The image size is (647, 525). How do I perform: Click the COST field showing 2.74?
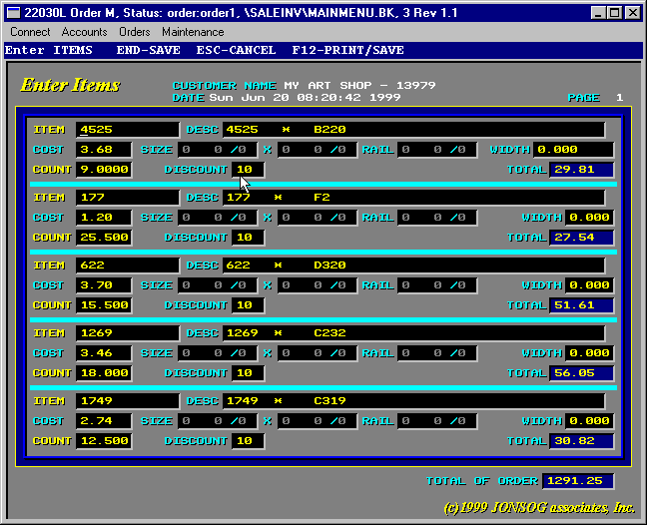[104, 421]
